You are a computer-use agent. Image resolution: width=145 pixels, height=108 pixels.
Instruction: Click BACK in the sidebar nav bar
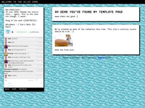coord(7,89)
